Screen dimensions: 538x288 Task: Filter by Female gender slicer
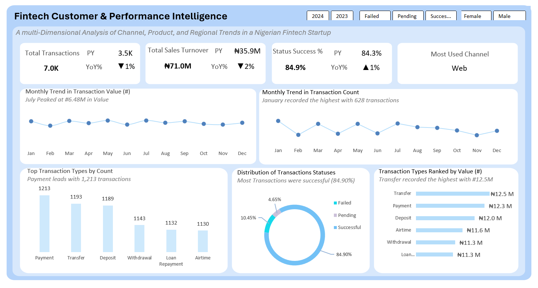pyautogui.click(x=476, y=16)
